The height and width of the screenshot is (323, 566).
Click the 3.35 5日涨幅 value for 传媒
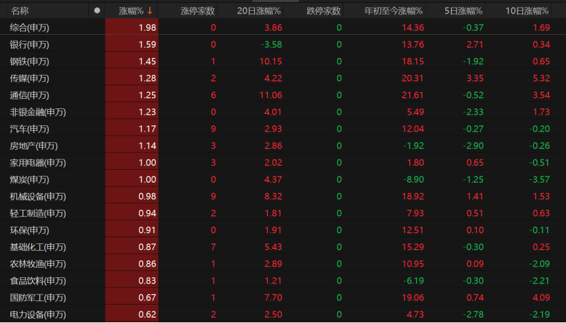[x=475, y=78]
